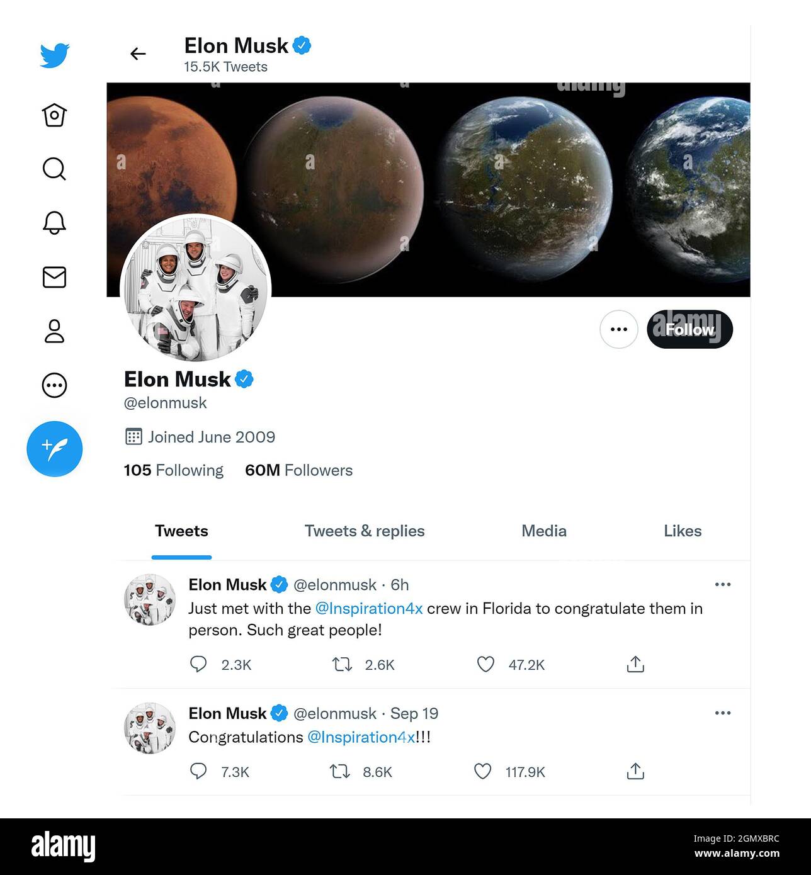The image size is (811, 875).
Task: Open the 60M Followers list
Action: click(298, 470)
